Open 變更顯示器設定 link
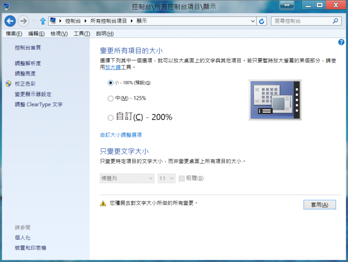Image resolution: width=348 pixels, height=262 pixels. pos(33,94)
